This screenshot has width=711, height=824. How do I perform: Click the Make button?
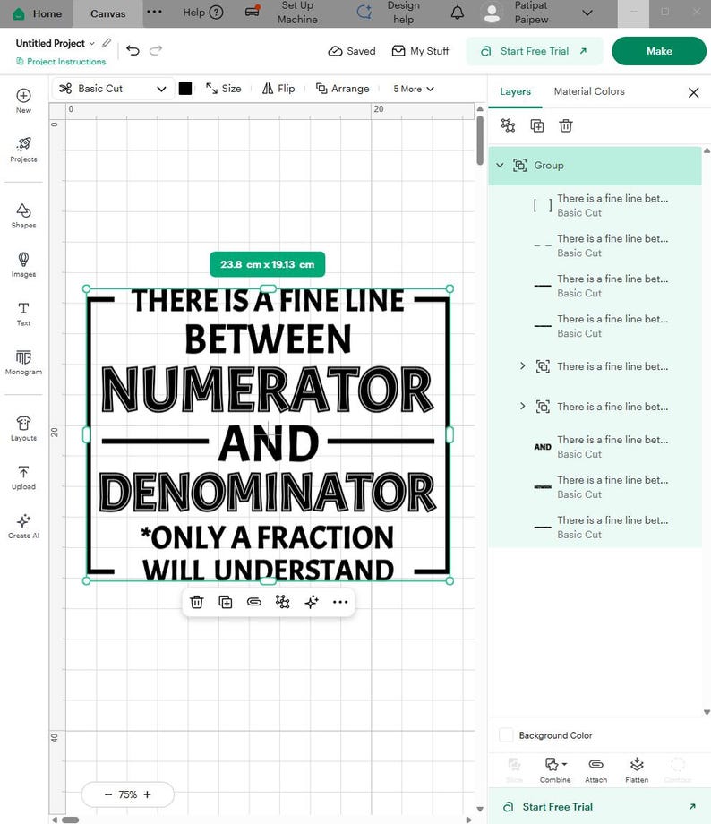pos(659,51)
